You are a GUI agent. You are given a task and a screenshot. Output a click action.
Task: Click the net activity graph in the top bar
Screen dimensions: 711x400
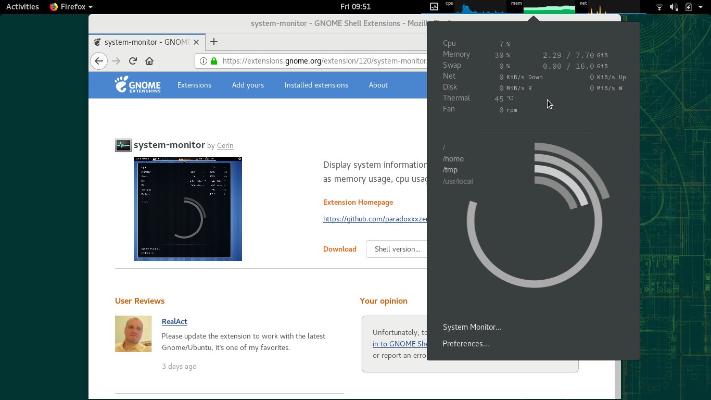tap(614, 7)
